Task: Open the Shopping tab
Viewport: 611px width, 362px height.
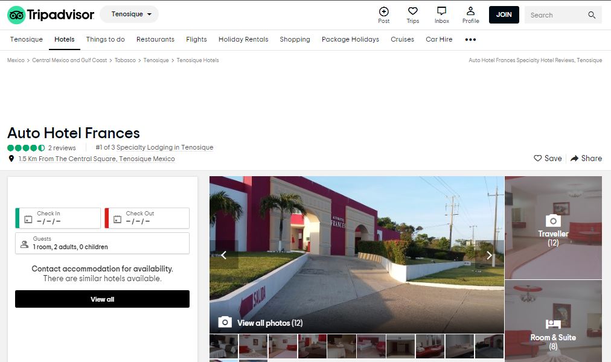Action: pos(295,39)
